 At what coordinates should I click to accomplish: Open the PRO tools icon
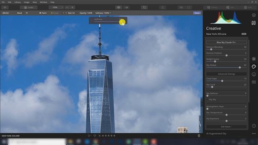click(254, 82)
